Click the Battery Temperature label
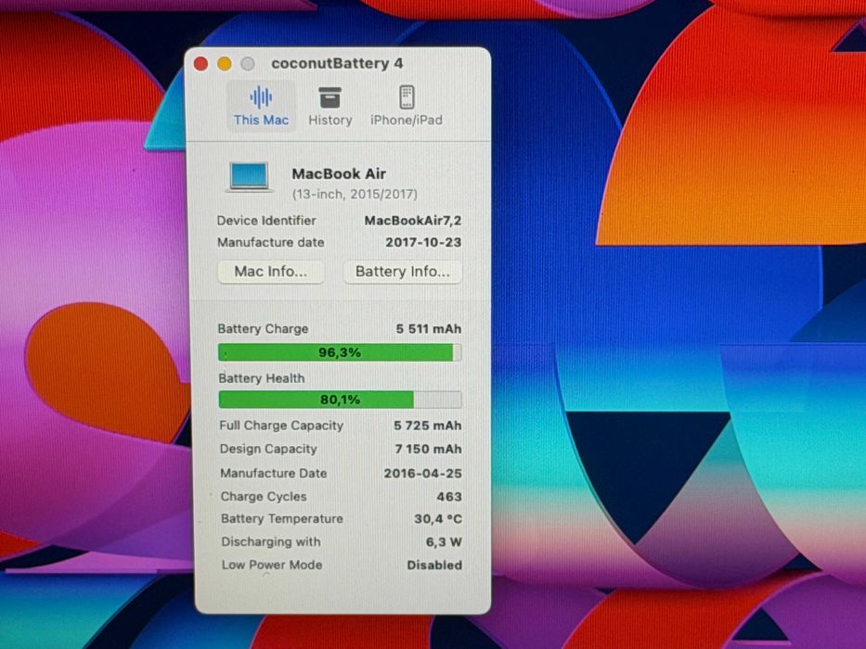The width and height of the screenshot is (866, 649). [x=281, y=519]
